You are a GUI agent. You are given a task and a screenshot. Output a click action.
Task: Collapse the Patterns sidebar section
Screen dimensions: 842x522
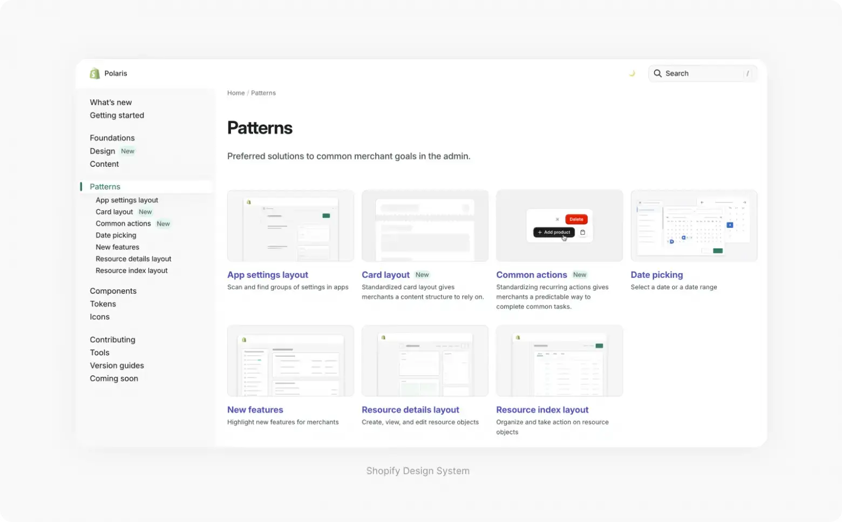tap(105, 187)
